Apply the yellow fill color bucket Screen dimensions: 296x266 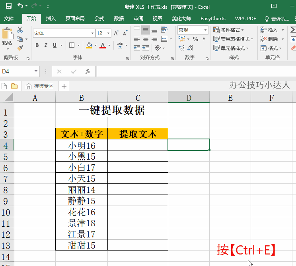[x=89, y=45]
